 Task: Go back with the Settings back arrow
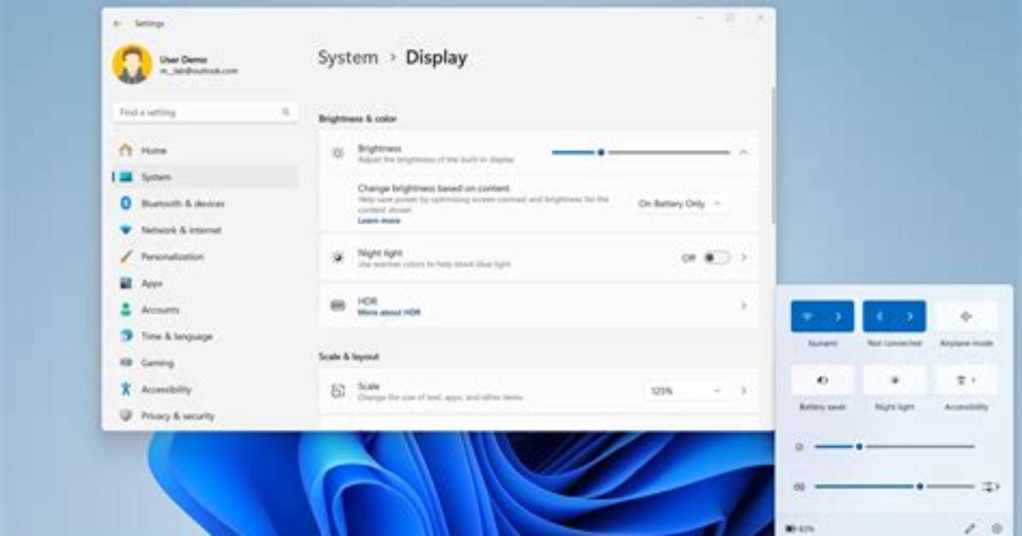117,23
